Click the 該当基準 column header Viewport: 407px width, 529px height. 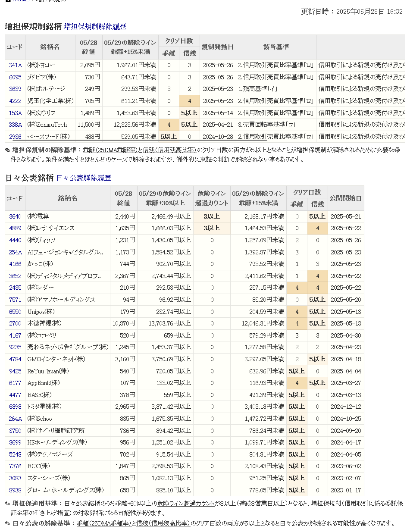click(x=276, y=47)
